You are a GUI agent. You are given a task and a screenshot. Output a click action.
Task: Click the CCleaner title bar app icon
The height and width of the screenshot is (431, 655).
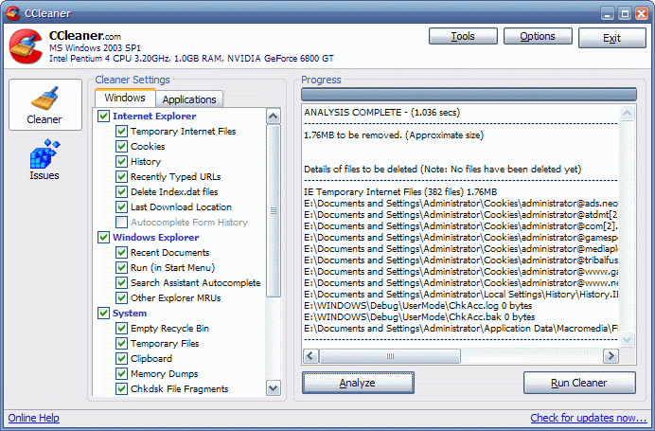pyautogui.click(x=12, y=13)
